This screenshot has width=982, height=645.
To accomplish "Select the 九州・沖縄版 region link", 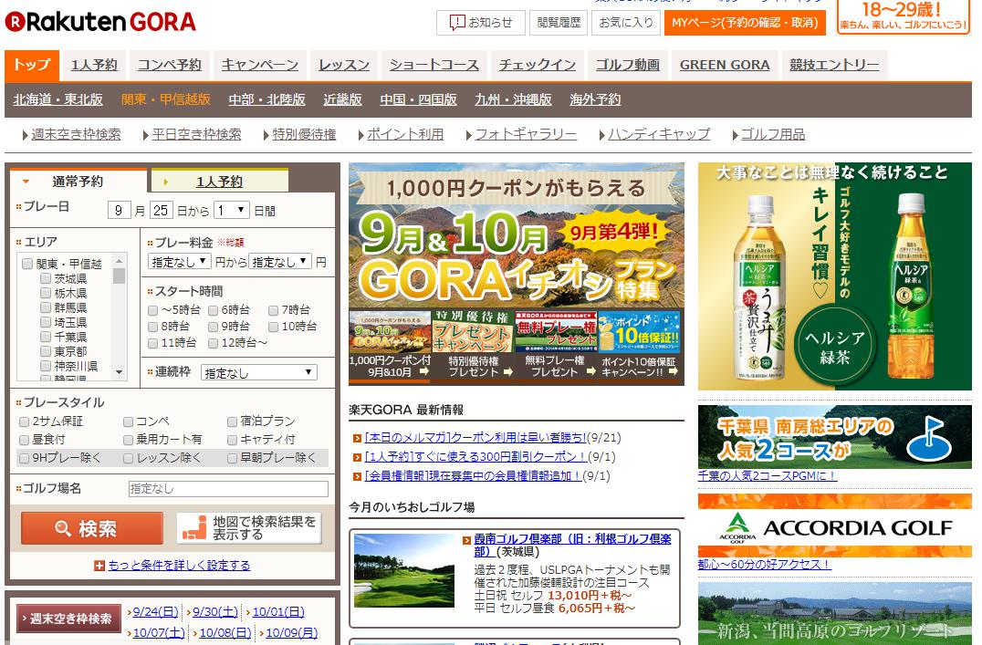I will click(513, 99).
